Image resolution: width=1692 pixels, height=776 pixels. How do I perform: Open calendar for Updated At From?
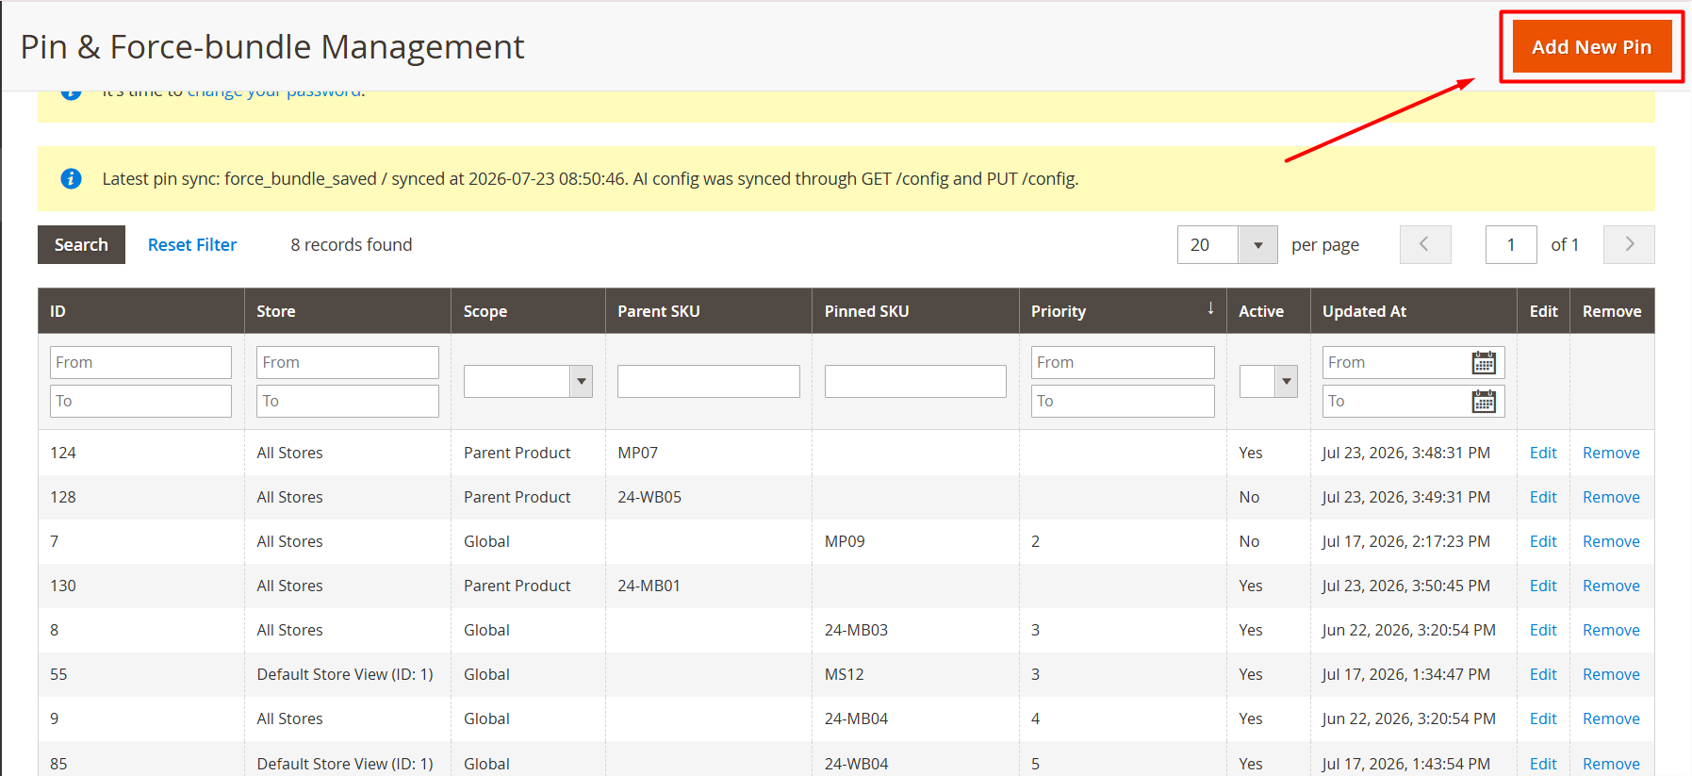[x=1484, y=363]
